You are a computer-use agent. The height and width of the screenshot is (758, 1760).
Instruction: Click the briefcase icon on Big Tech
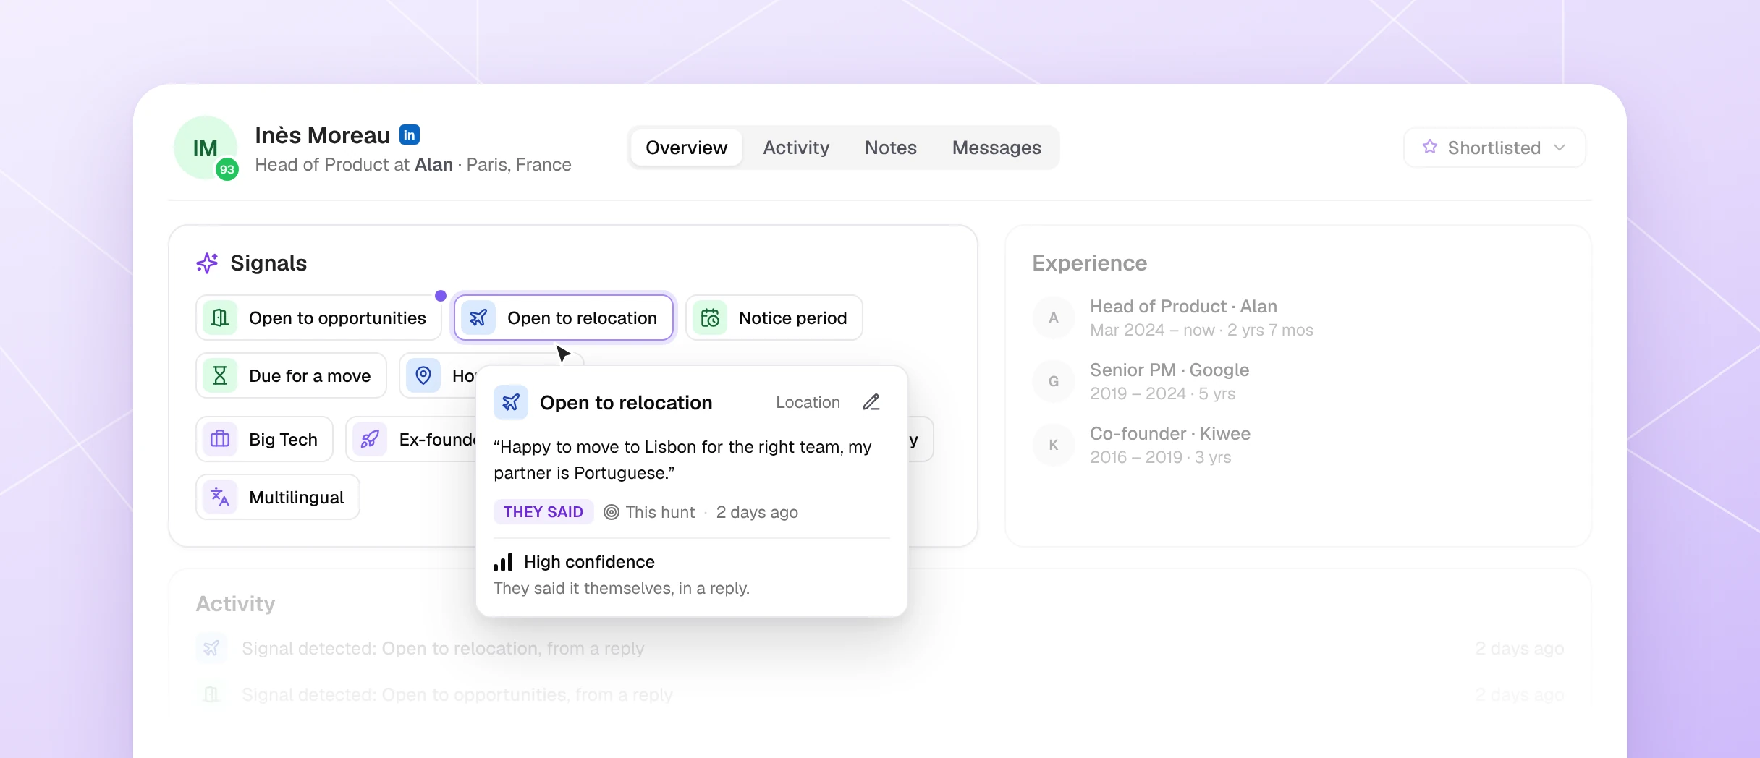click(220, 439)
